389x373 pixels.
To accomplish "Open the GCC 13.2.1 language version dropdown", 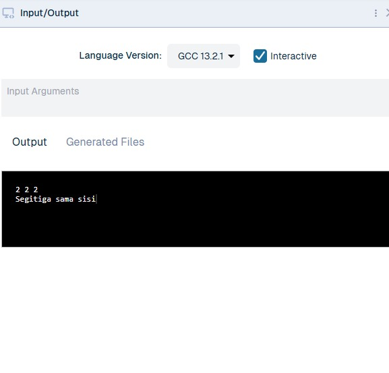I will point(204,56).
